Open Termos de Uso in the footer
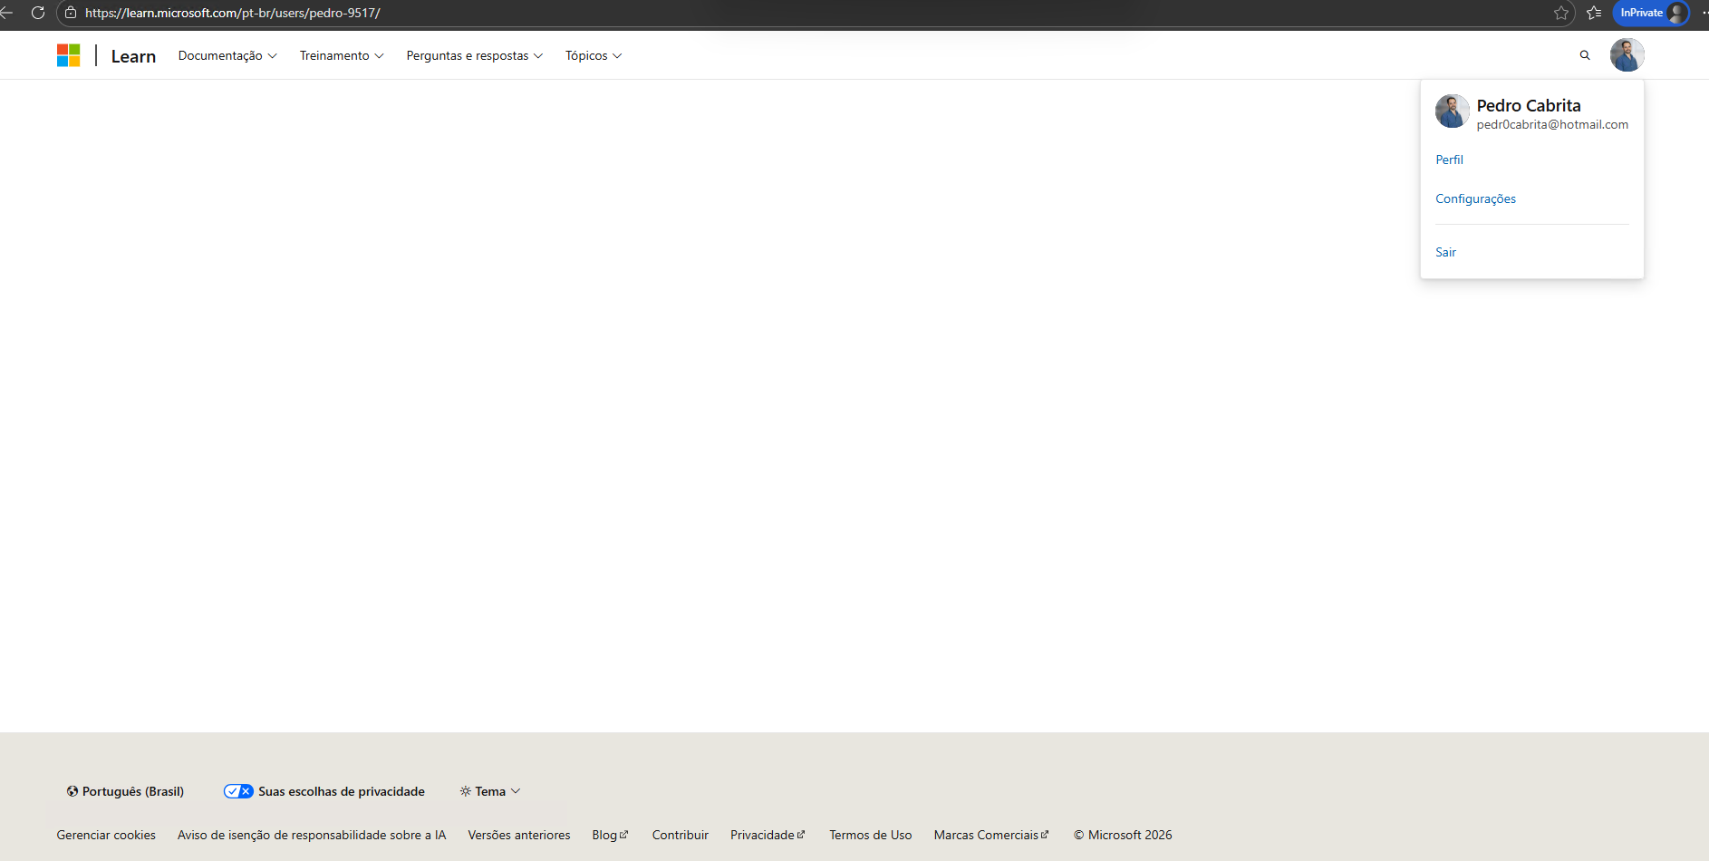 pos(871,835)
